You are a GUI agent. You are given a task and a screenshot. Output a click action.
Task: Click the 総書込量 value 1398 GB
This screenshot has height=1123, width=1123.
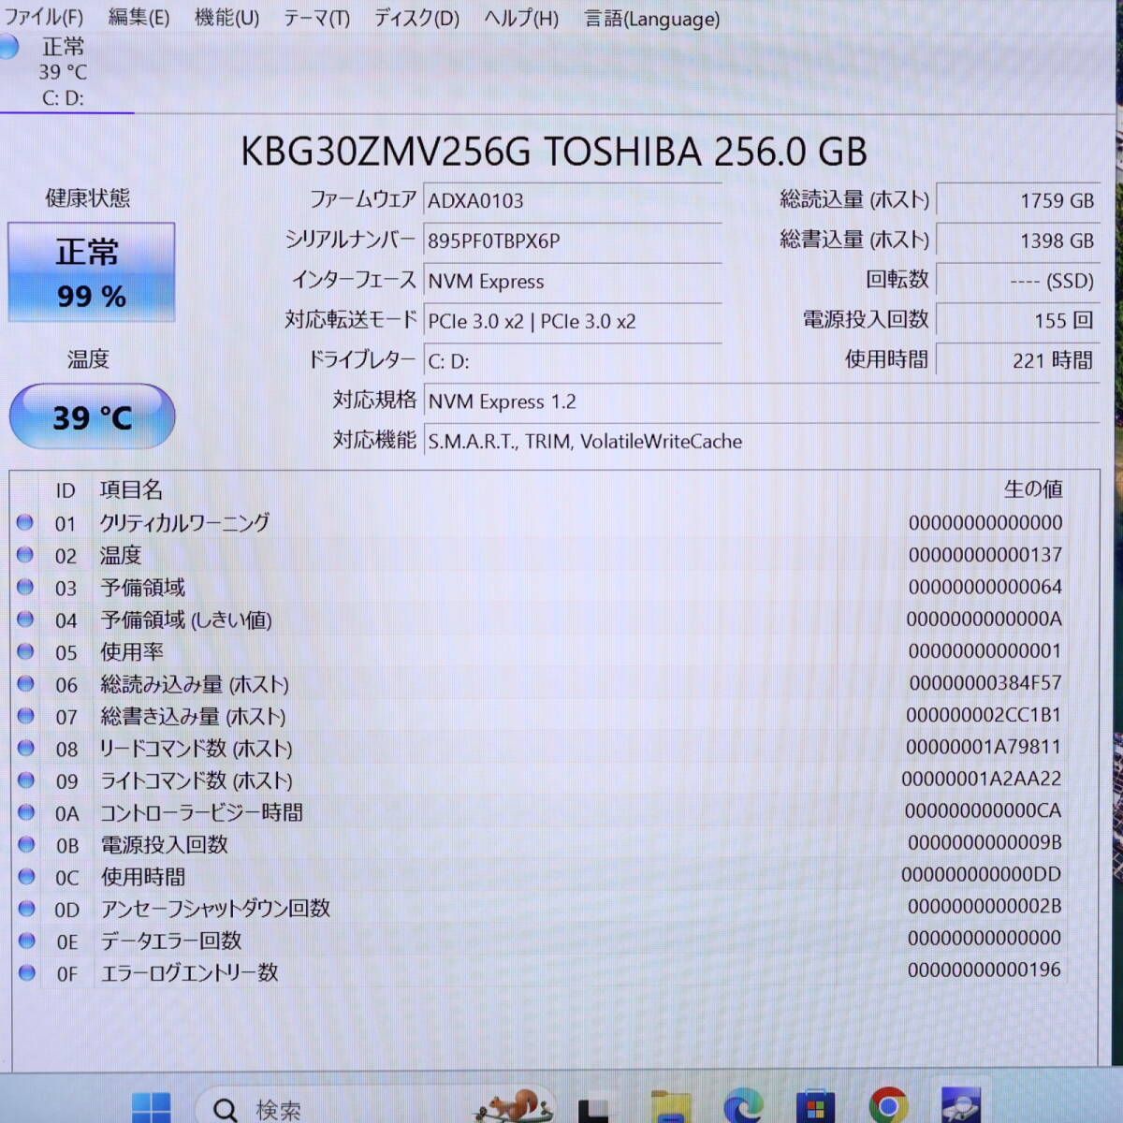(1018, 241)
